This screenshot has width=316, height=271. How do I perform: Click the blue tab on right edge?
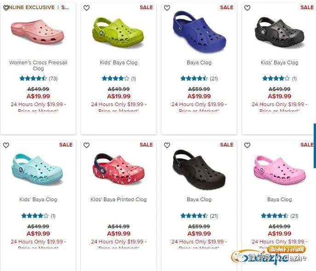coord(315,146)
